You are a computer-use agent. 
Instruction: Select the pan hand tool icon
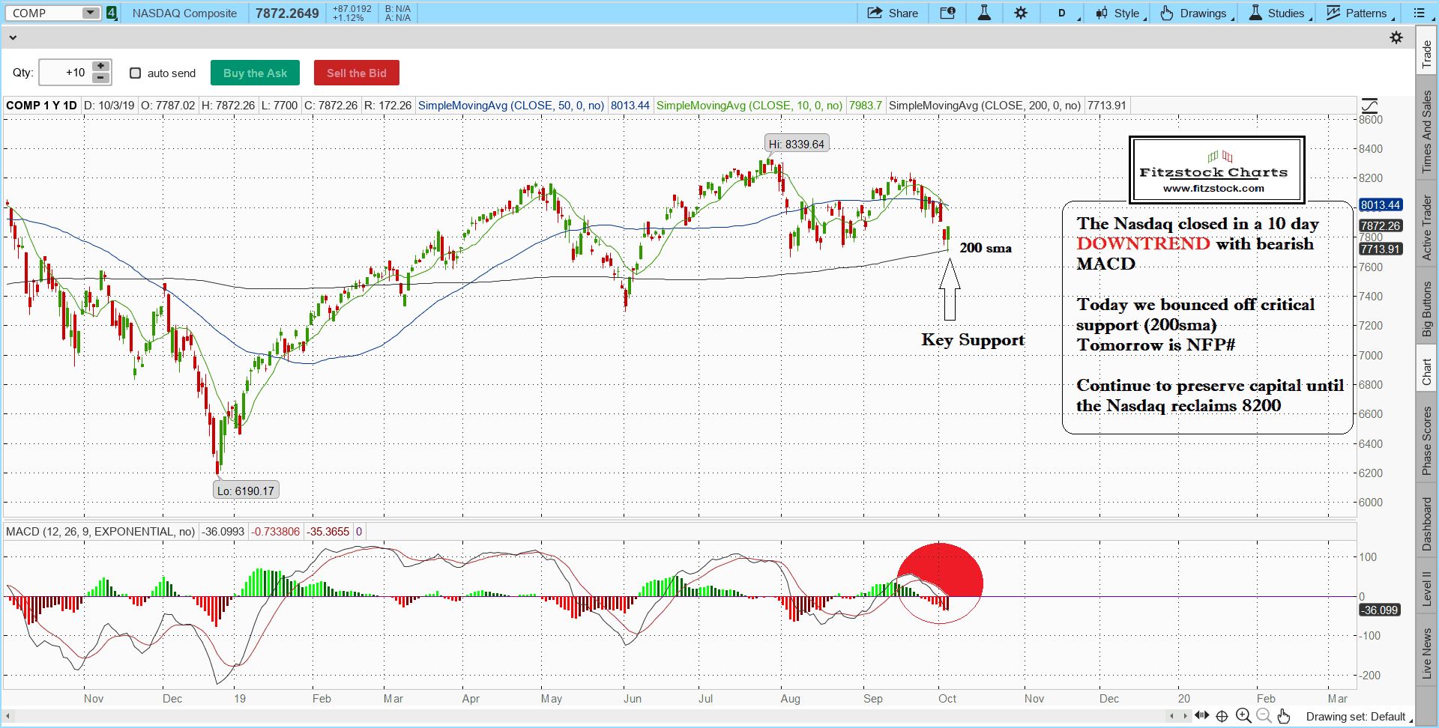pos(1284,716)
